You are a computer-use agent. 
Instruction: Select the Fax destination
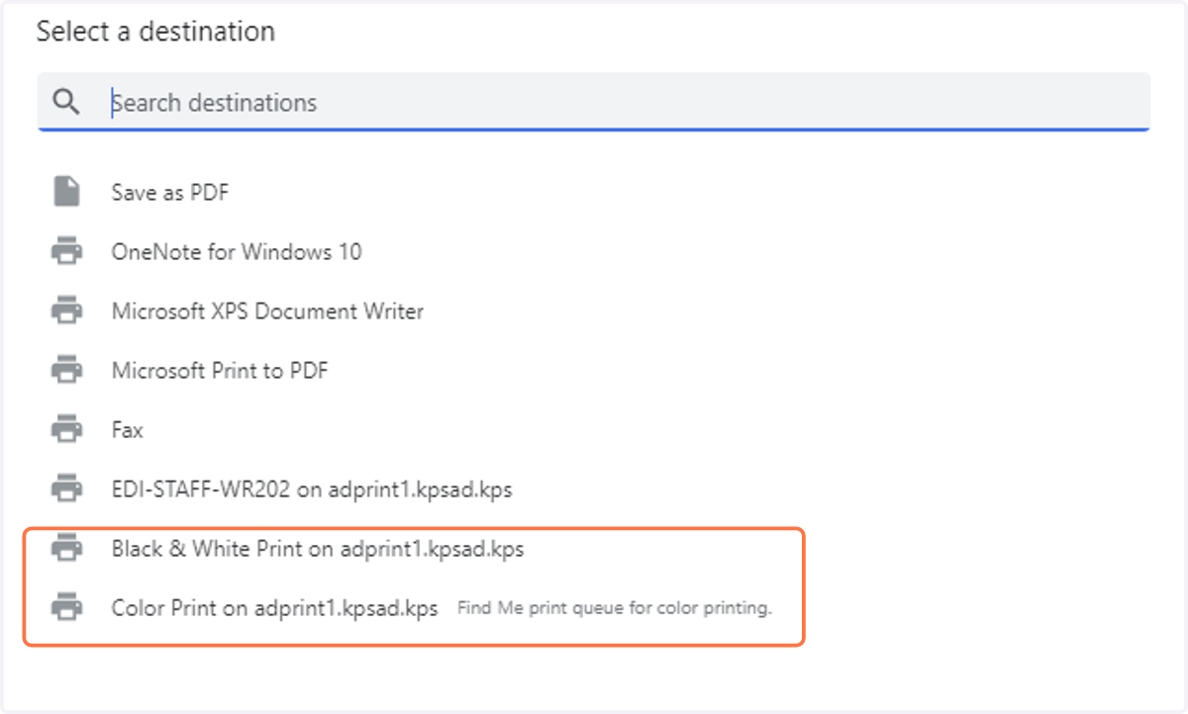[128, 430]
